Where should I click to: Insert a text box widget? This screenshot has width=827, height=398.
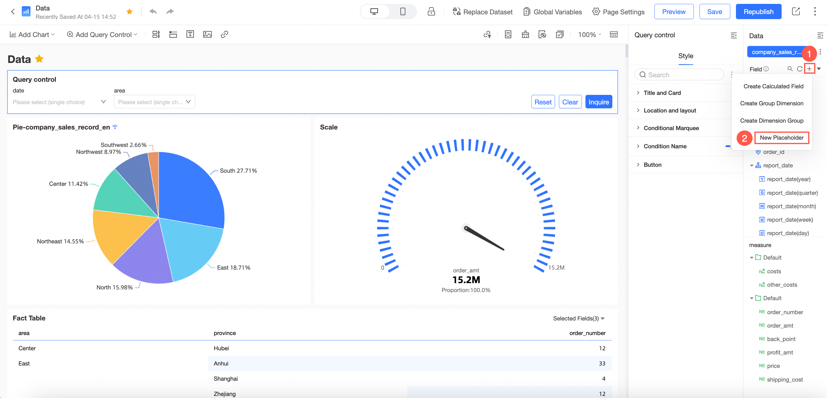pos(190,34)
